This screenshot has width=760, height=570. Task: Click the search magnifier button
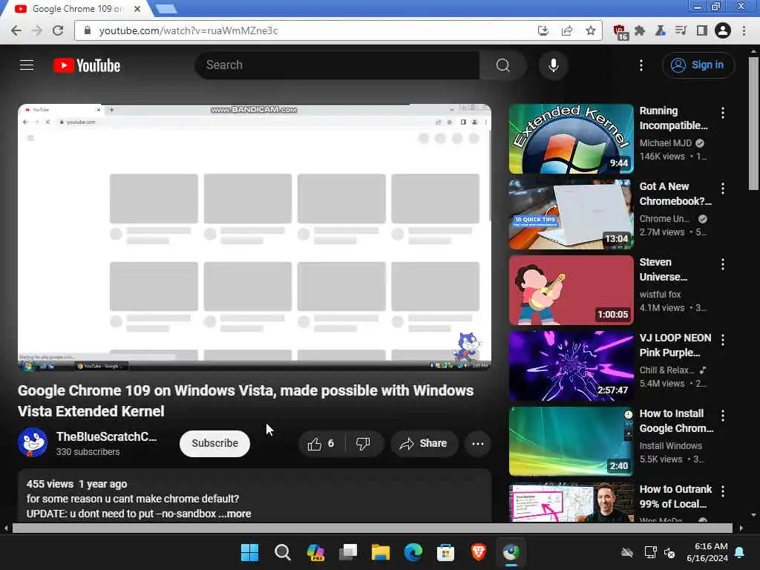(x=502, y=65)
